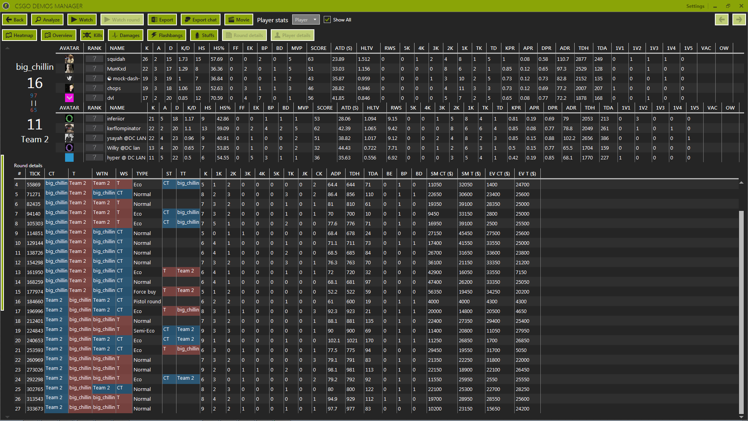Click the Team 2 name label
748x421 pixels.
point(35,140)
